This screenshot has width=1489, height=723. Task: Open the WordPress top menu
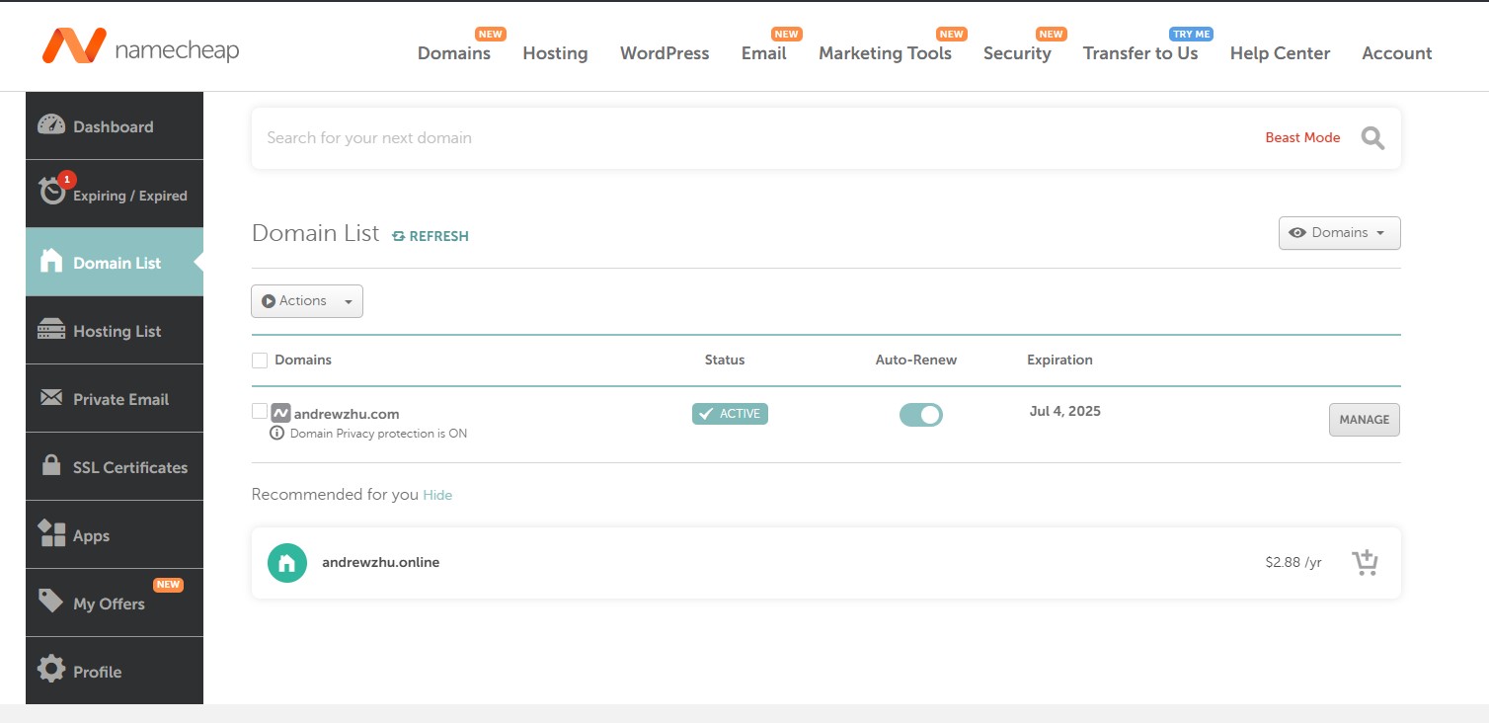tap(665, 53)
